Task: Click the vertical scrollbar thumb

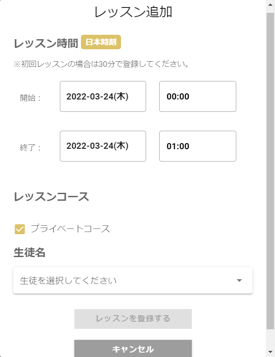Action: pos(271,171)
